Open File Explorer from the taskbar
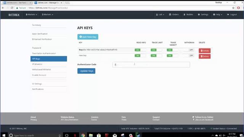This screenshot has width=244, height=137. [x=91, y=135]
